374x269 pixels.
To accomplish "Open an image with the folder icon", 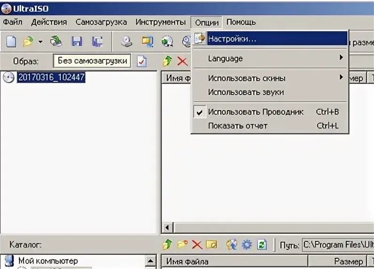I will click(x=28, y=42).
